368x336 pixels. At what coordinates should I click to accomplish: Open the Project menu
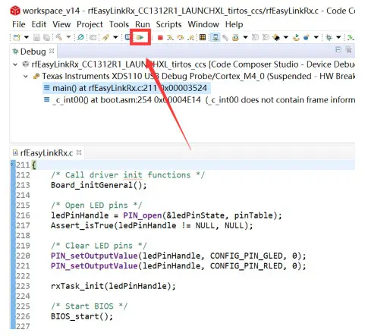[90, 24]
